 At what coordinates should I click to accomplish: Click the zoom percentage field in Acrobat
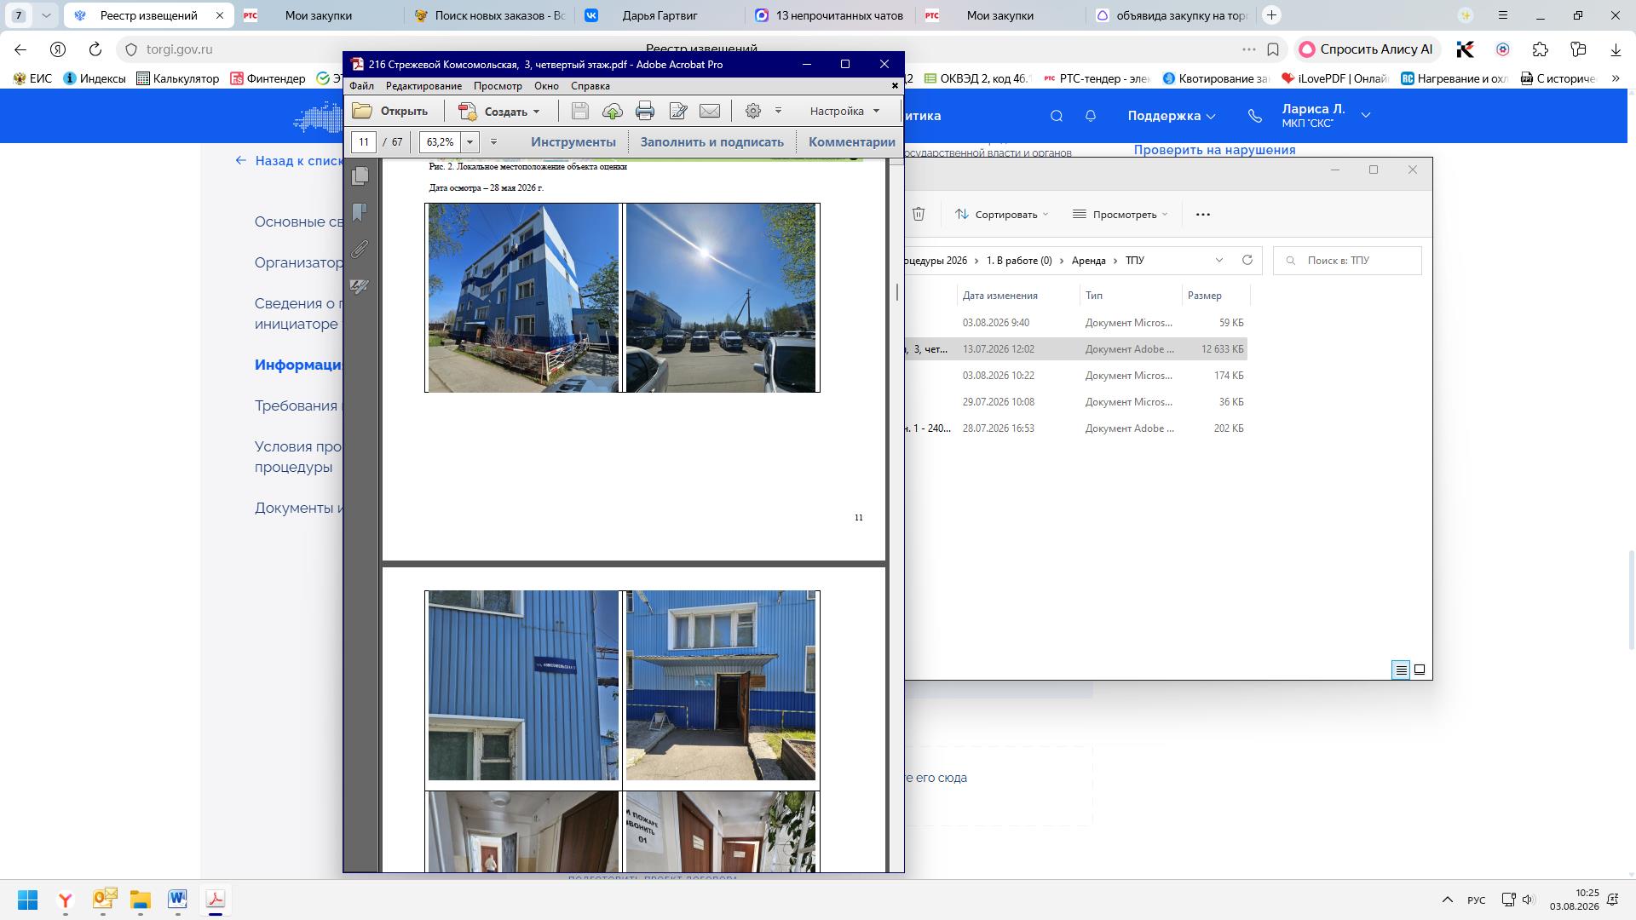point(441,142)
